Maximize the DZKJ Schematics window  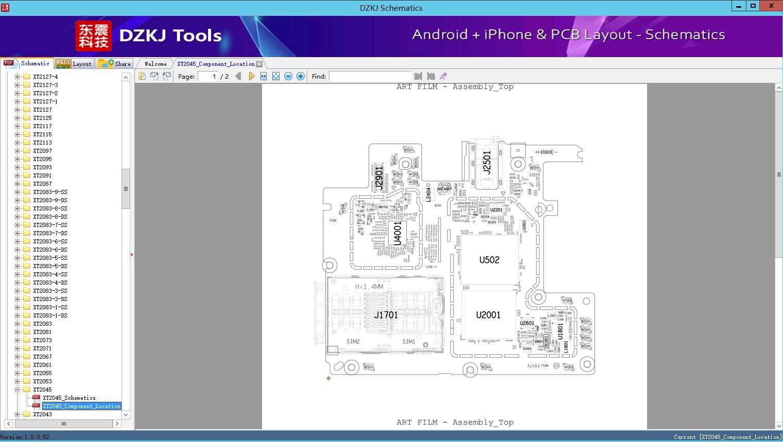[753, 6]
